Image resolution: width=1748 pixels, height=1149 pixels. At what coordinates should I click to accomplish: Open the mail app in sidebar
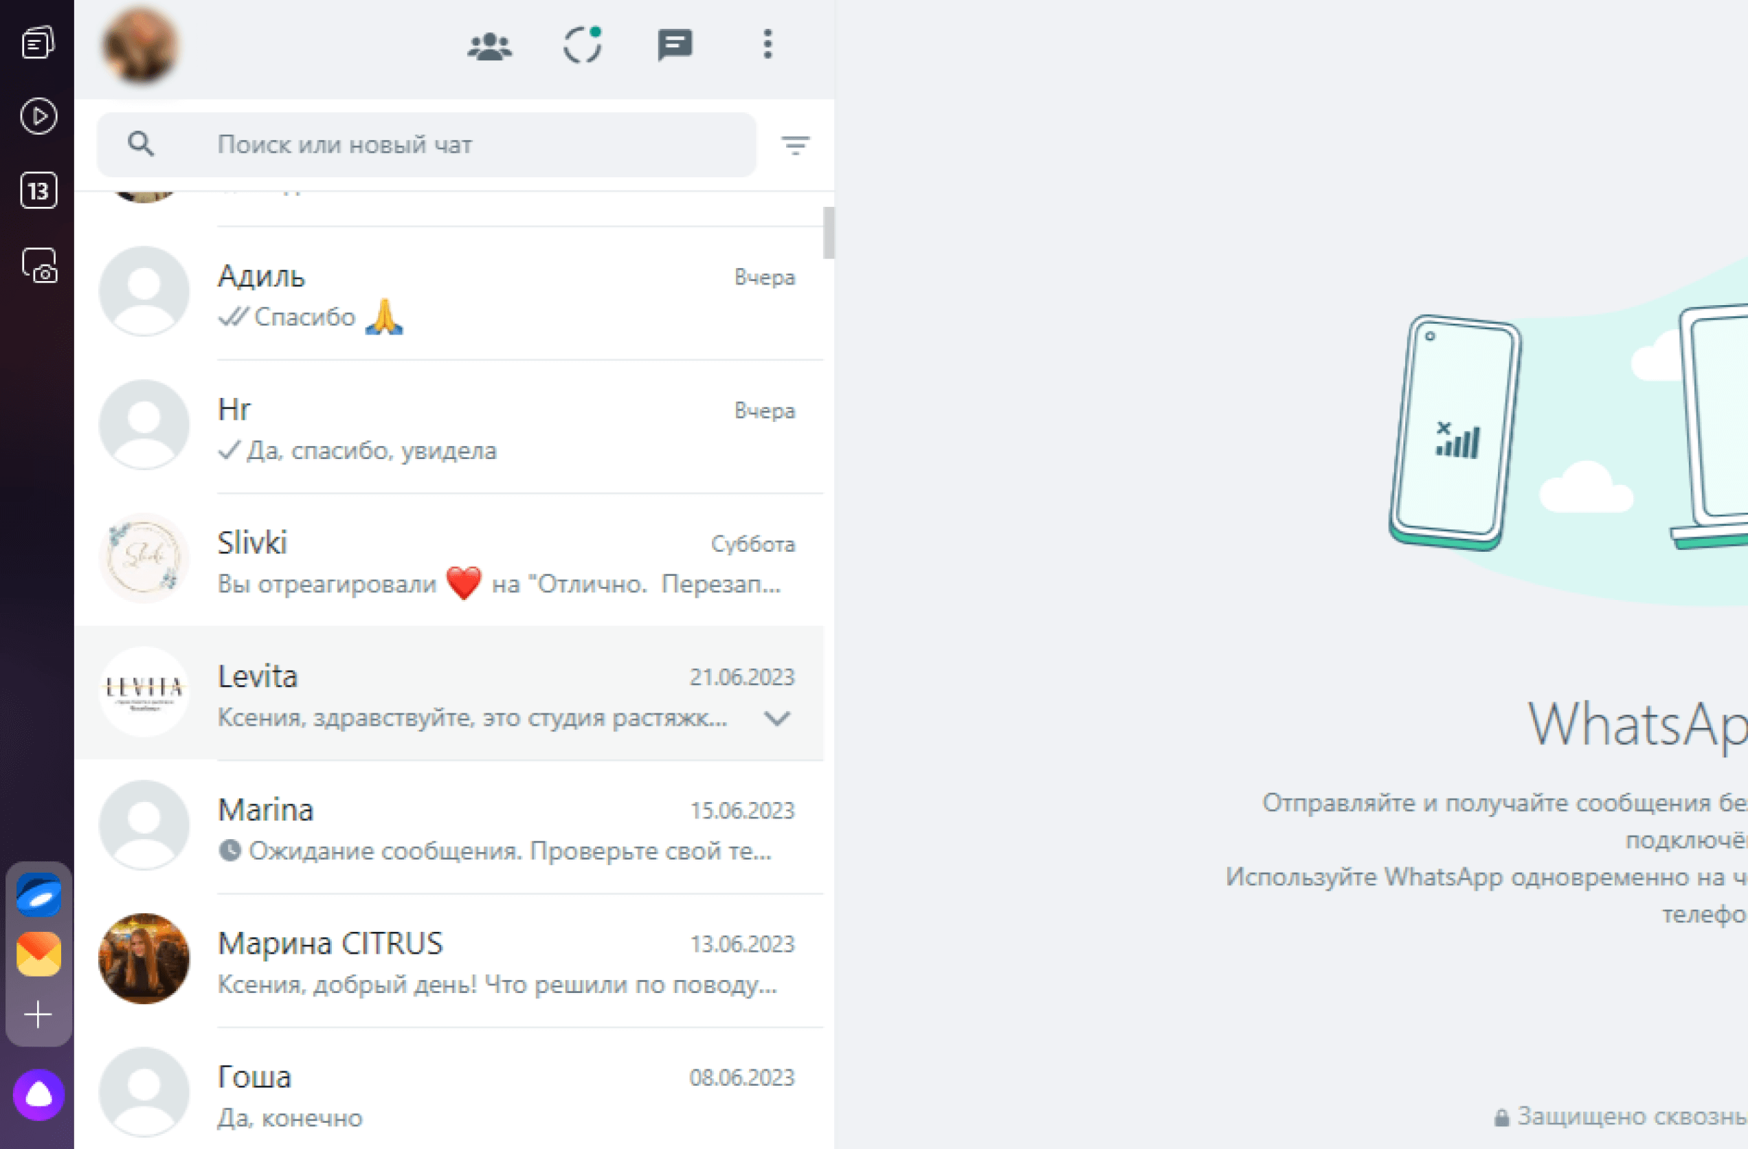38,955
